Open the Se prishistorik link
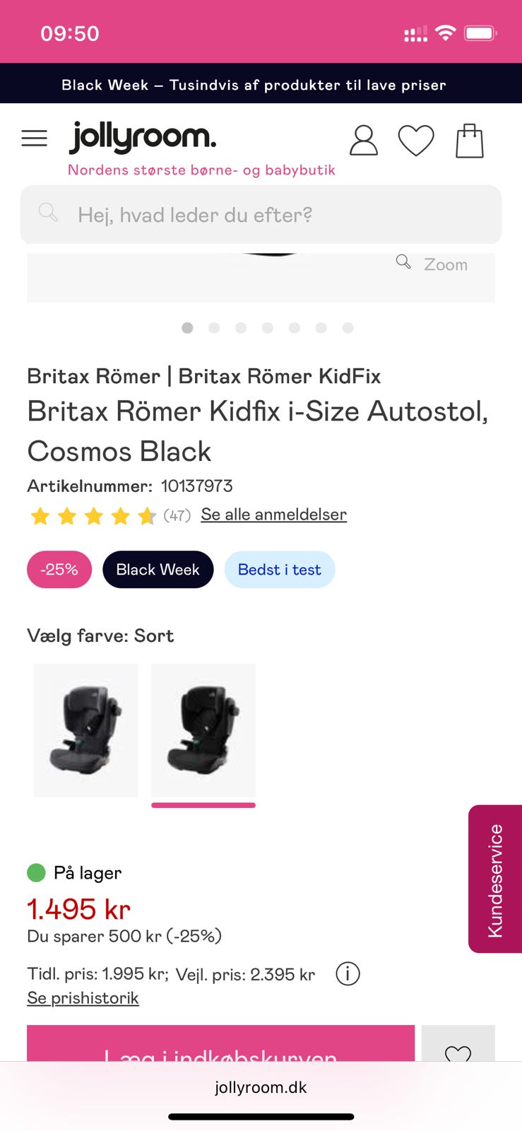 (83, 998)
